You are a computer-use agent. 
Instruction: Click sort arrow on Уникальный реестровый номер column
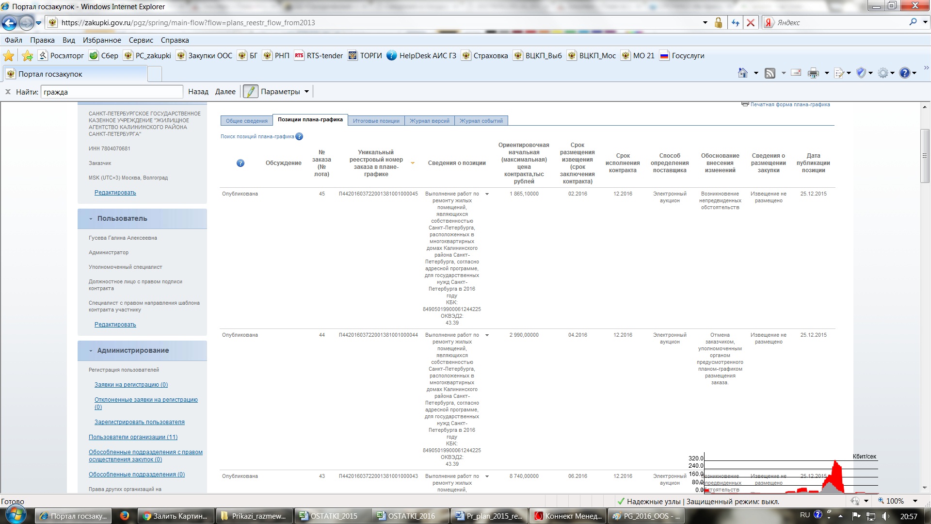point(413,163)
